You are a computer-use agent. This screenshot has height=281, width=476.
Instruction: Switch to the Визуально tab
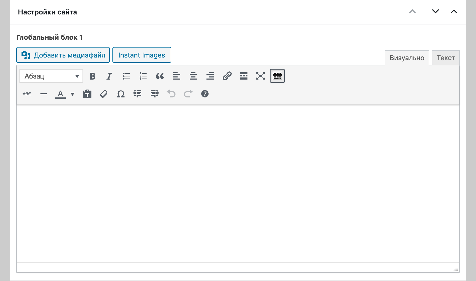click(407, 58)
